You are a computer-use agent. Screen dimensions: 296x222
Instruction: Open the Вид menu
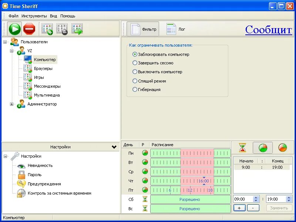53,16
